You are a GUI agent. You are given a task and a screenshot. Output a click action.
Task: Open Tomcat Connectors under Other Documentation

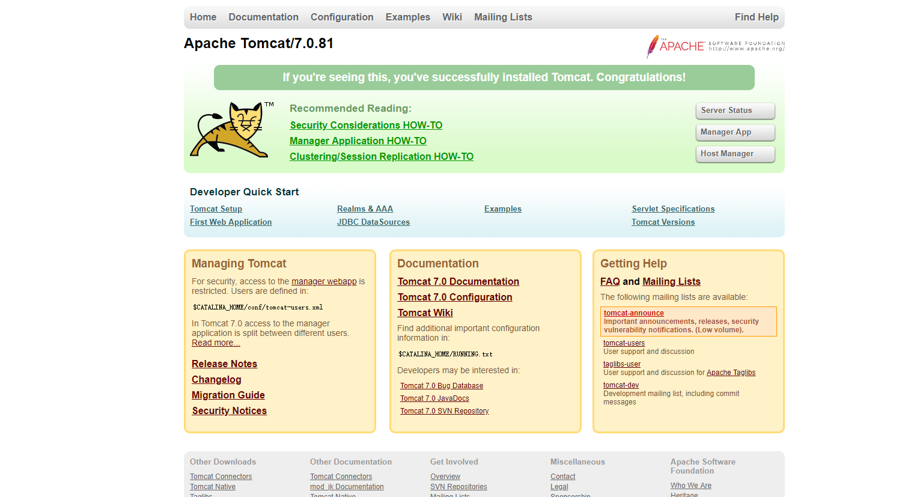pyautogui.click(x=341, y=477)
